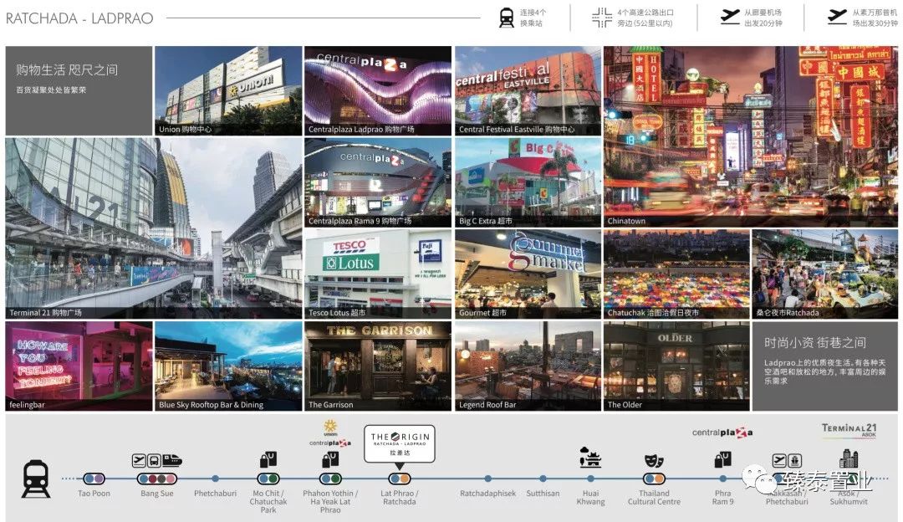Open the Central Festival Eastville photo
The image size is (903, 522).
528,90
